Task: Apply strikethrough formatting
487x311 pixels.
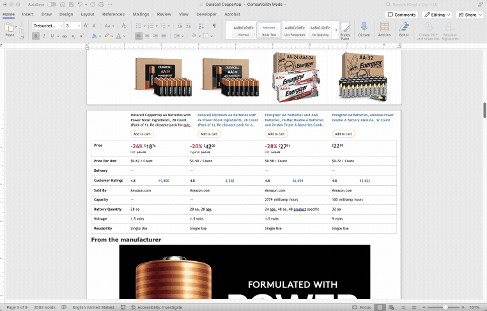Action: point(65,36)
